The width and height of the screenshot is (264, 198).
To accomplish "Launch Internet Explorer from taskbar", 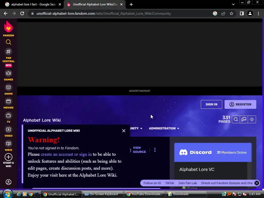I will tap(19, 194).
